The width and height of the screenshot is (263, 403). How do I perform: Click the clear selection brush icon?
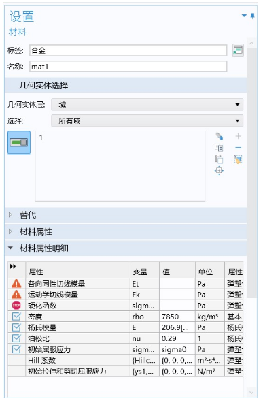pyautogui.click(x=238, y=159)
